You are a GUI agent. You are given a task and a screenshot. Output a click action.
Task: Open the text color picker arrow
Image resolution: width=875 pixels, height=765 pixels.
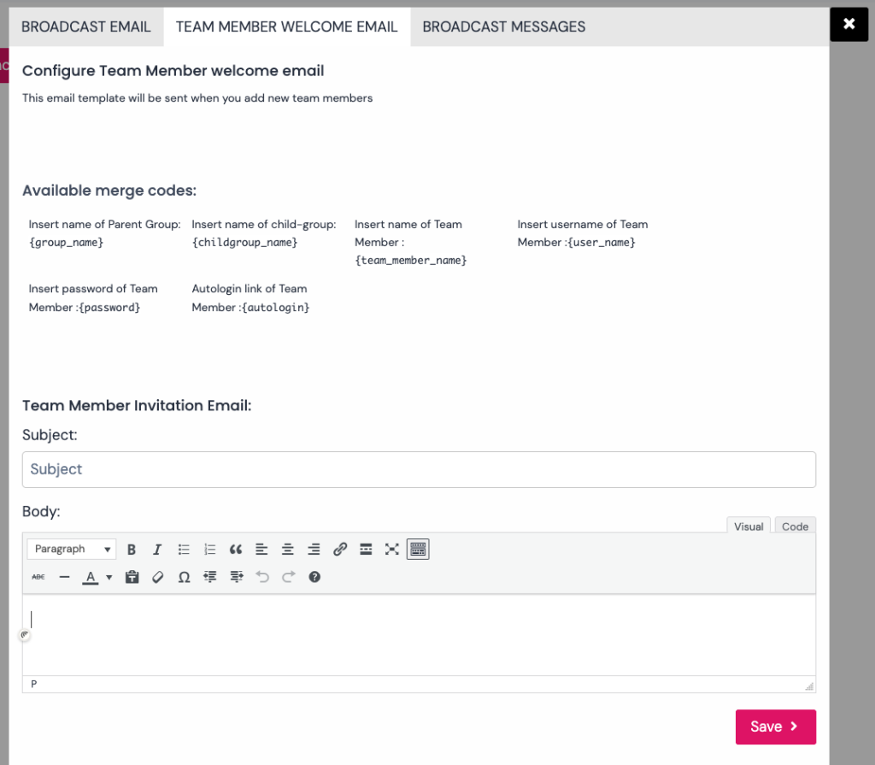tap(109, 577)
